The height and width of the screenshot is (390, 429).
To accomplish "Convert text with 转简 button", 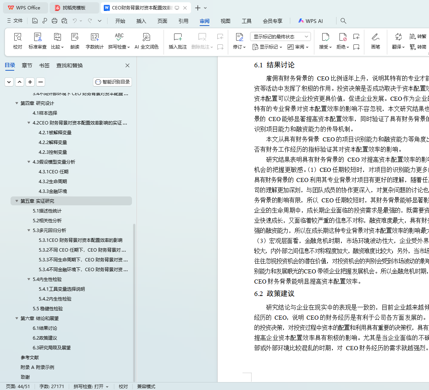I will pyautogui.click(x=418, y=47).
